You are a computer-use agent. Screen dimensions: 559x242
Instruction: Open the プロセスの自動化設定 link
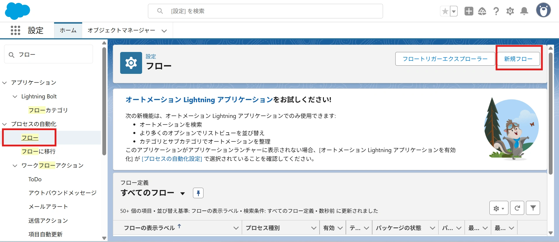point(172,159)
